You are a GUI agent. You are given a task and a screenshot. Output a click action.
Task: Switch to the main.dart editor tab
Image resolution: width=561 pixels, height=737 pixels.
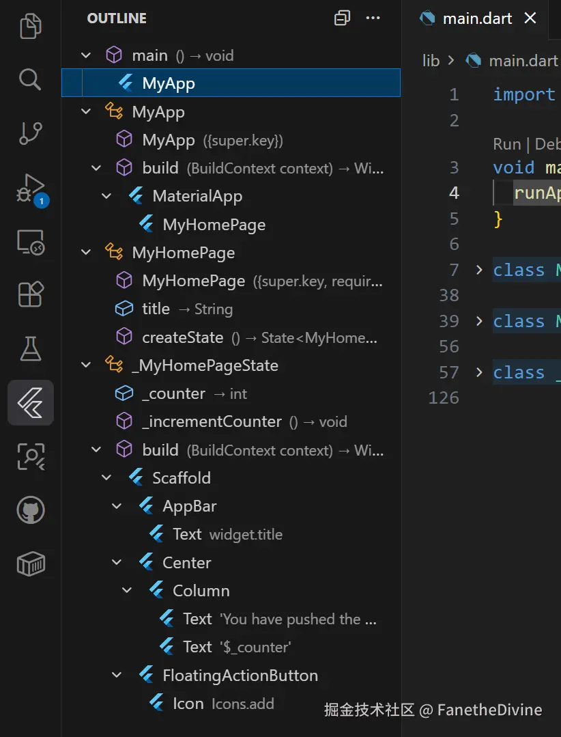(476, 18)
